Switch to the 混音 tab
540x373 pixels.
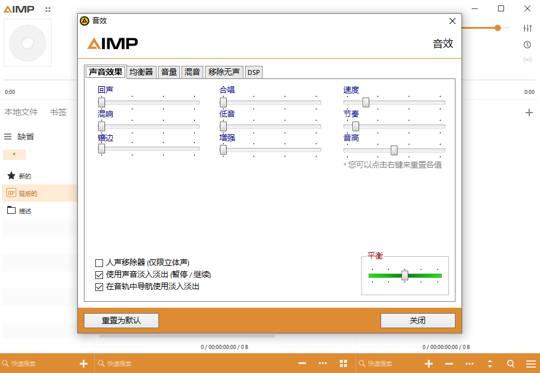coord(192,72)
